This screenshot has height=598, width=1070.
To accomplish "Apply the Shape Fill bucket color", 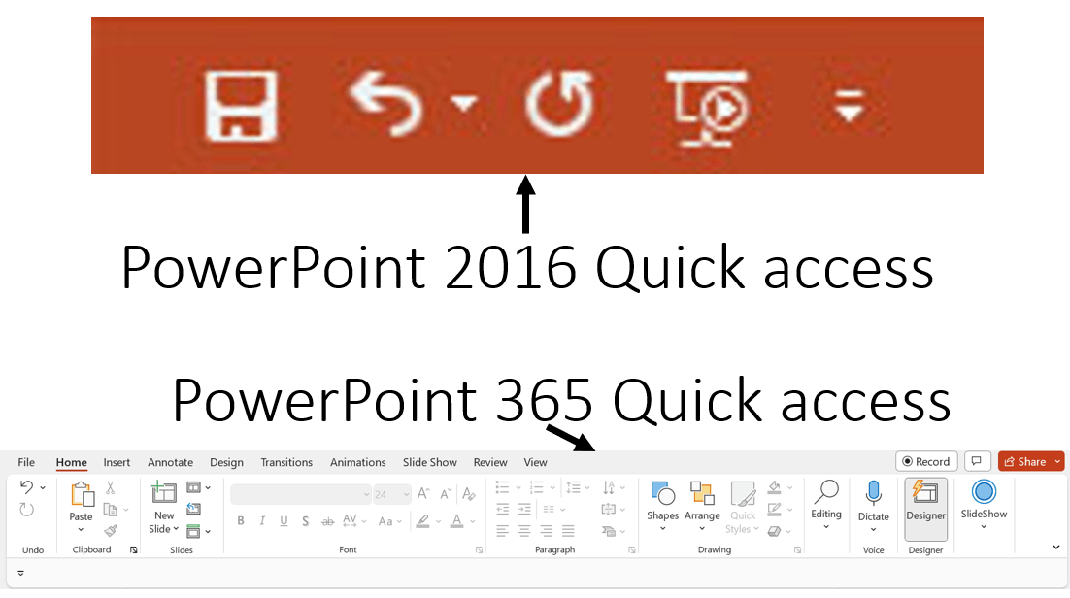I will [x=775, y=487].
